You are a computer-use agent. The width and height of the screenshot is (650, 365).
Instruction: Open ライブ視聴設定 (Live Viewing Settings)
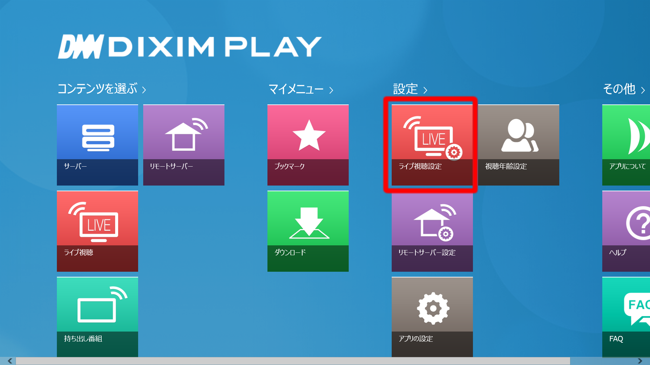coord(432,145)
